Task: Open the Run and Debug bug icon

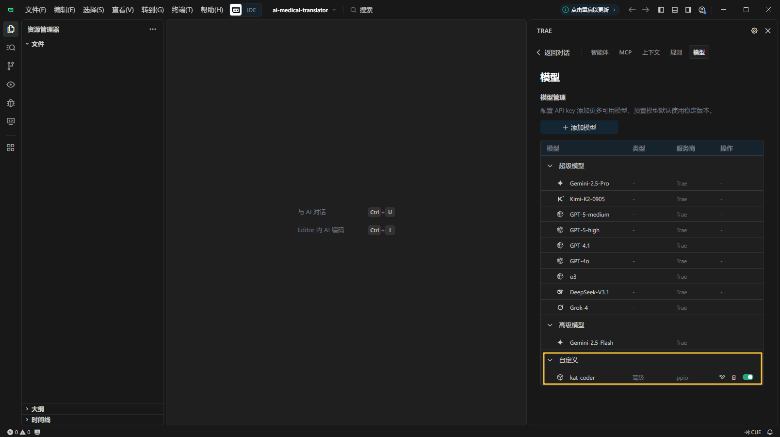Action: pyautogui.click(x=11, y=103)
